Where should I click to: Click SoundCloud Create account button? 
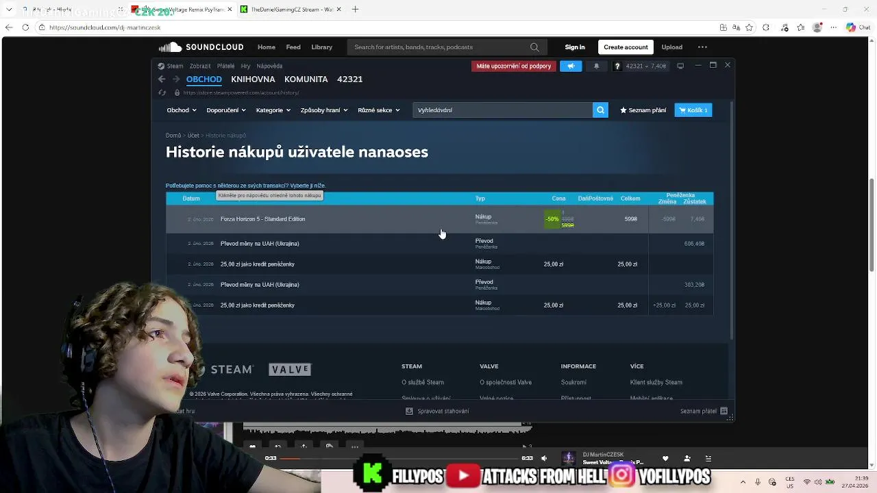click(x=626, y=47)
